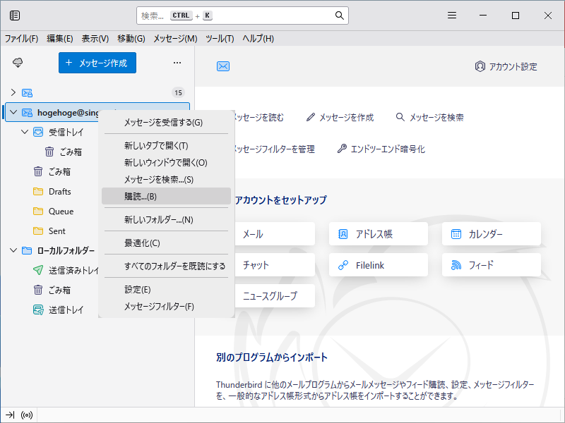Select メッセージフィルター(F) in context menu
This screenshot has width=565, height=423.
pos(166,307)
